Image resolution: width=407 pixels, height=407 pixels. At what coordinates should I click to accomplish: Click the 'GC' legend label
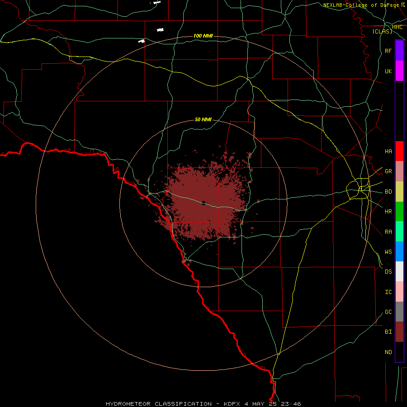[x=388, y=312]
